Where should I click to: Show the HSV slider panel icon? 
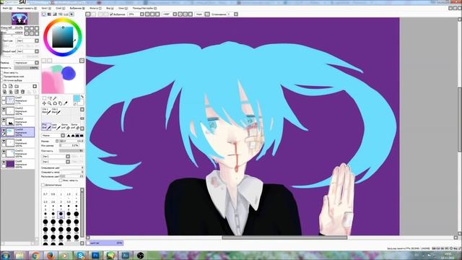click(x=55, y=14)
